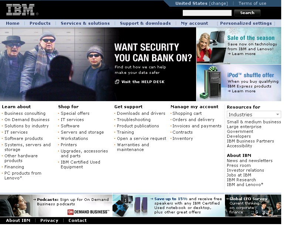Image resolution: width=296 pixels, height=230 pixels.
Task: View Jobs at IBM
Action: click(x=239, y=175)
